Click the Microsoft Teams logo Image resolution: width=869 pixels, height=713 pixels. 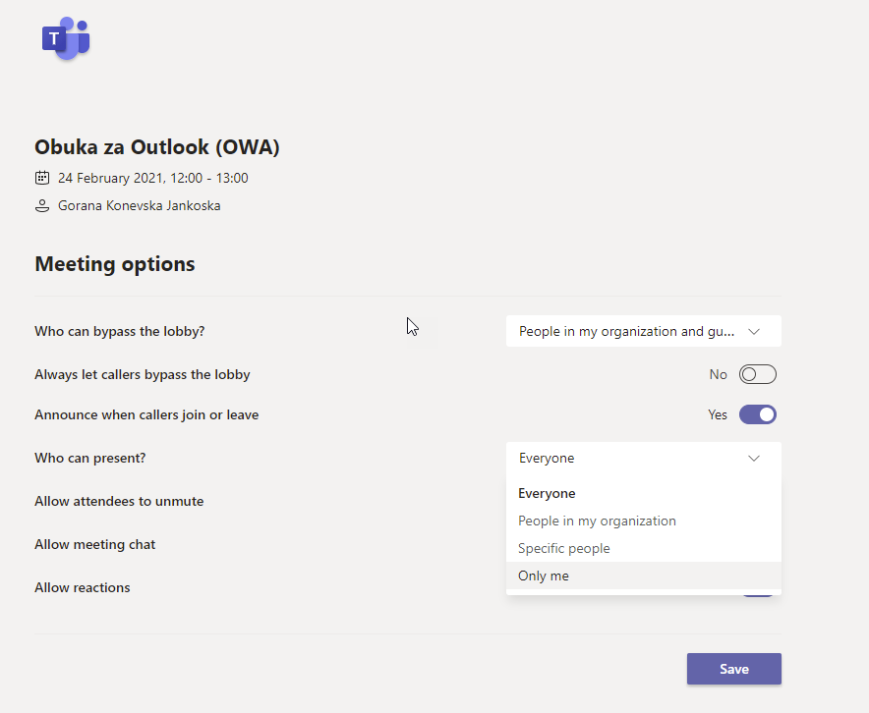(x=66, y=38)
